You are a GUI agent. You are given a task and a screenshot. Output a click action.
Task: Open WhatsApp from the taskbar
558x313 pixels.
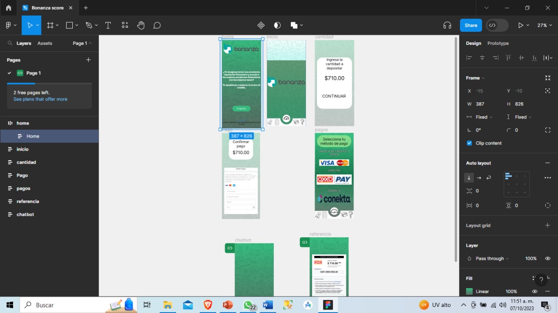pyautogui.click(x=248, y=305)
